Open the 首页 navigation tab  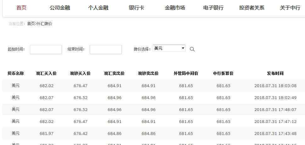(21, 8)
